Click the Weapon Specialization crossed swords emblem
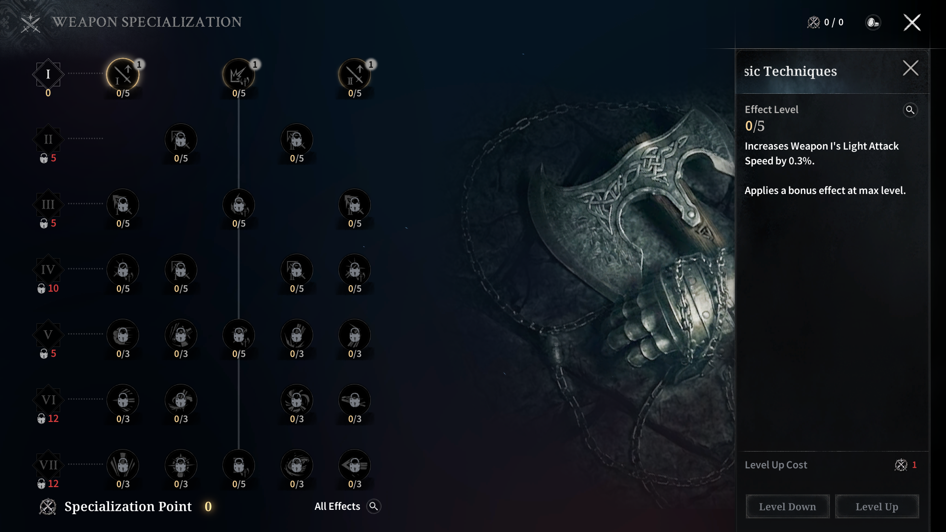946x532 pixels. click(x=31, y=23)
